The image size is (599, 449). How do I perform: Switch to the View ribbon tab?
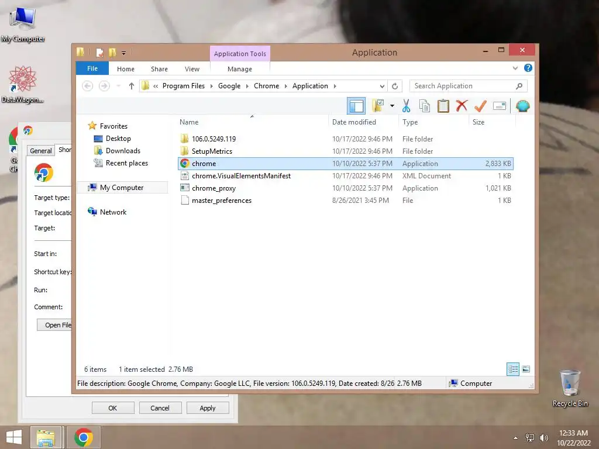tap(192, 69)
